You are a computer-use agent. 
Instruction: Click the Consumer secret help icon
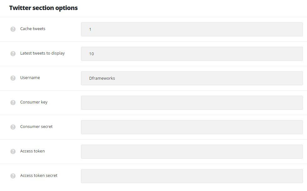(x=13, y=127)
